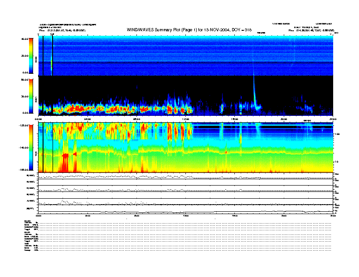Image resolution: width=359 pixels, height=277 pixels.
Task: Click the RAD1 color scale bar
Action: 32,96
